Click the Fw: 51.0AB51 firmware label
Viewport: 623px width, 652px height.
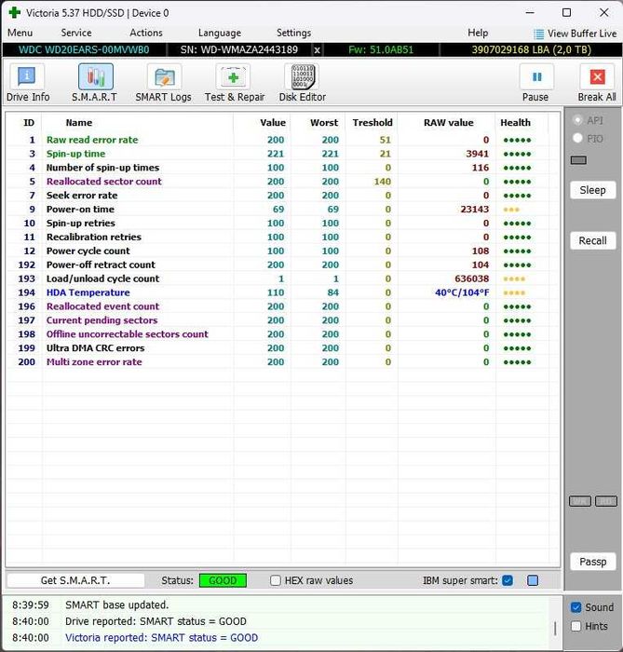click(381, 50)
